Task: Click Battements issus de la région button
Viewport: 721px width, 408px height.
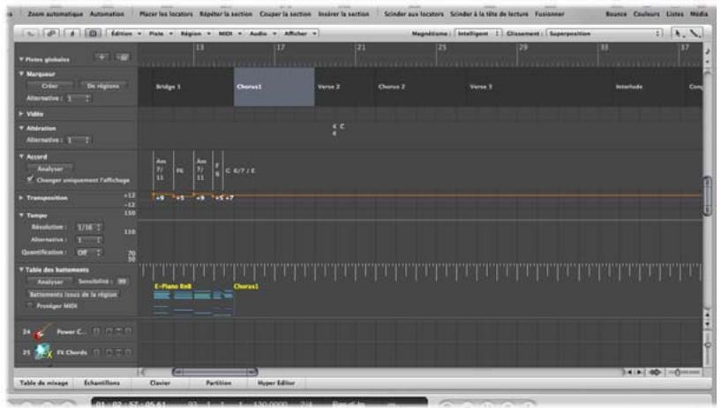Action: pos(72,294)
